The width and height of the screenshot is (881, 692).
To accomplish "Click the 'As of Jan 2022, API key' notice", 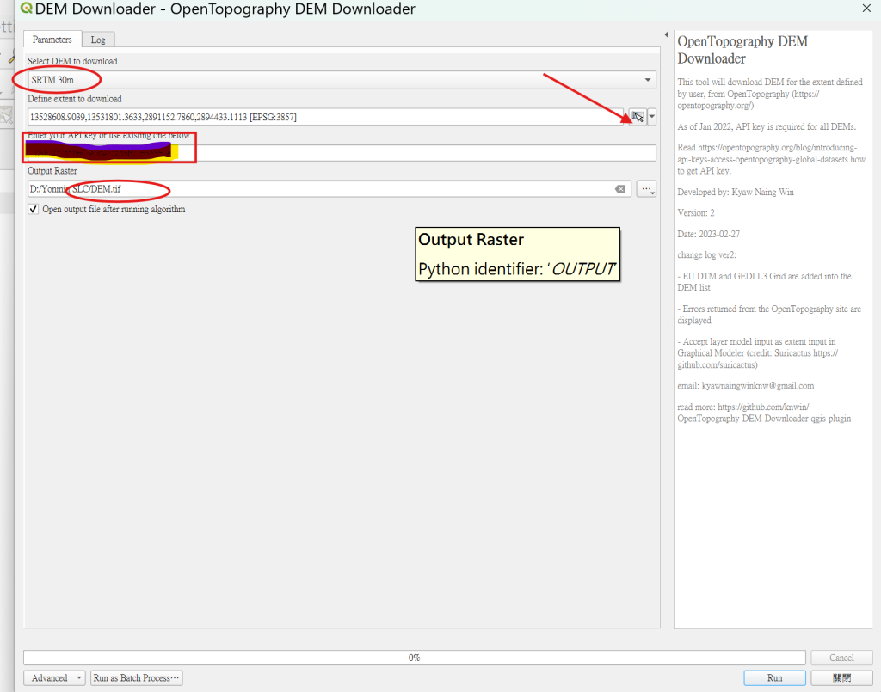I will (767, 126).
